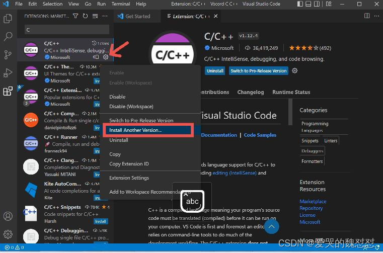Open the Run menu
Screen dimensions: 383x253
click(x=101, y=4)
